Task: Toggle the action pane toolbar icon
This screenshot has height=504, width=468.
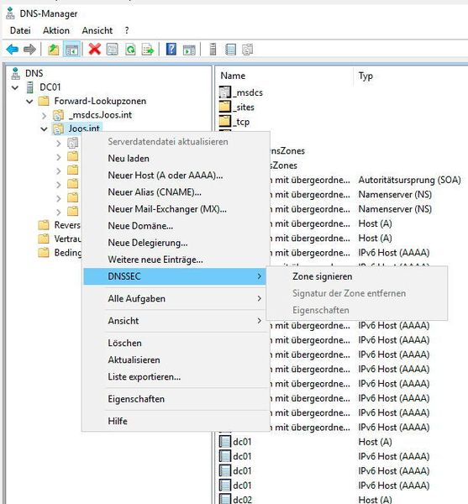Action: click(x=189, y=50)
